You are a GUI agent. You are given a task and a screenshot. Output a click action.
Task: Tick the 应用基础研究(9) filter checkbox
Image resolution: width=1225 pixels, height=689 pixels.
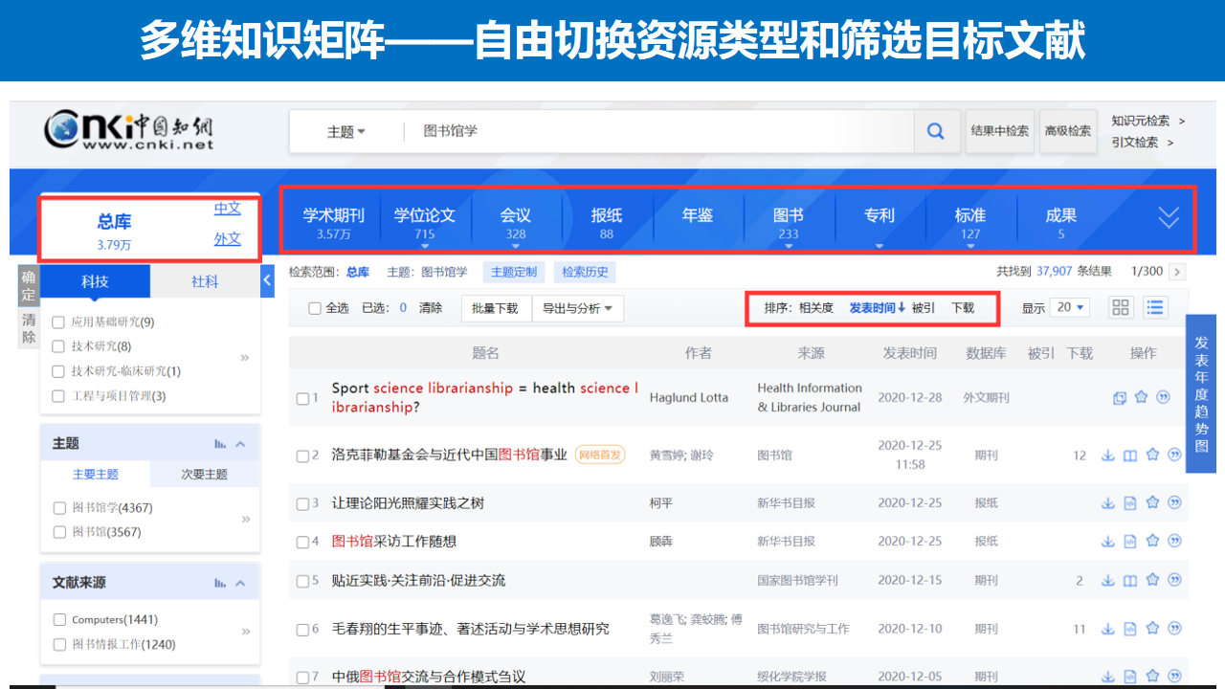click(x=59, y=322)
